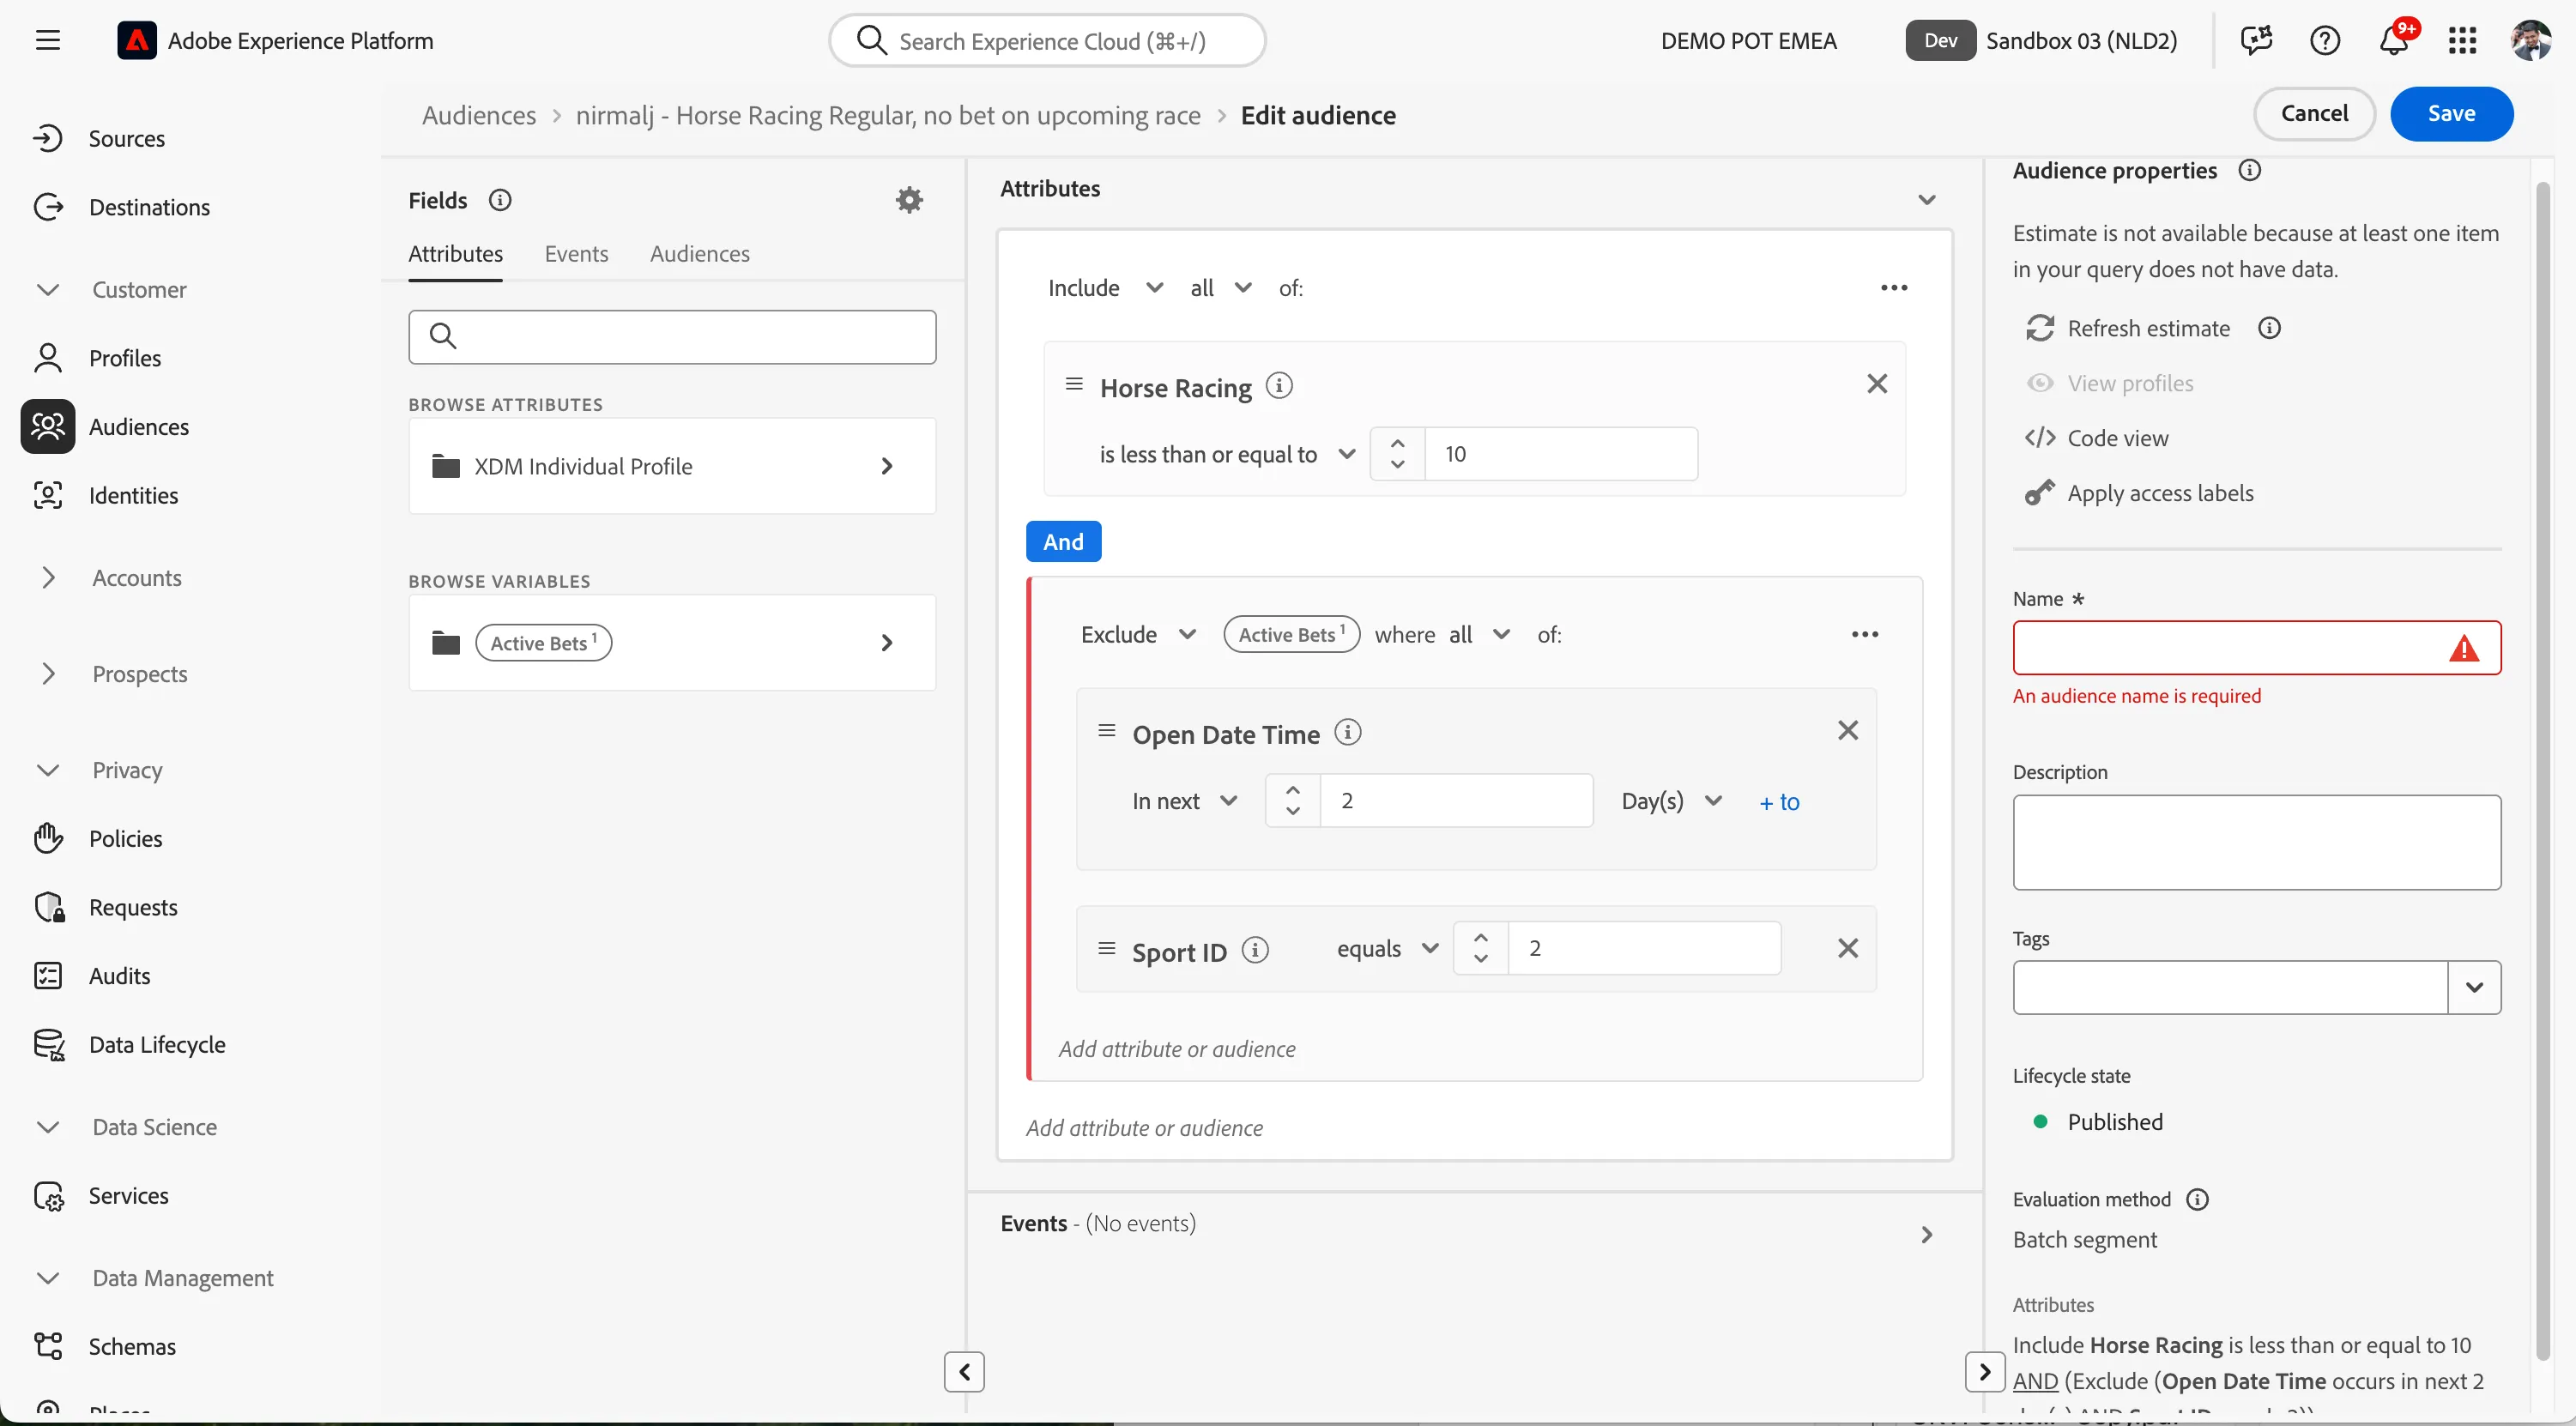Open the user profile avatar
Image resolution: width=2576 pixels, height=1426 pixels.
pos(2530,40)
